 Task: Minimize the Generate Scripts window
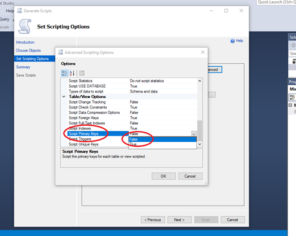(x=211, y=11)
